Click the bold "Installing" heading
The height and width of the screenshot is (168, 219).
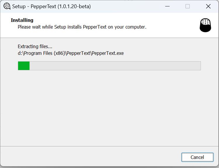point(22,20)
